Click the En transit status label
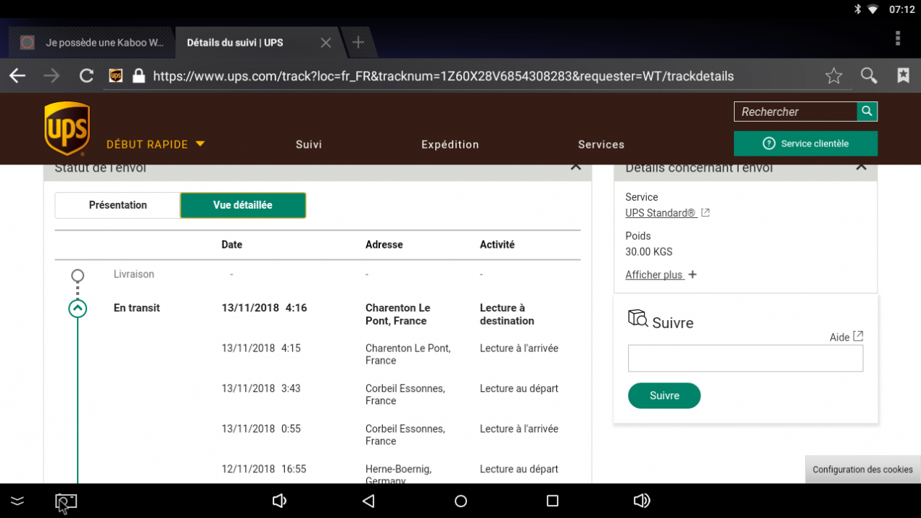 pyautogui.click(x=136, y=308)
